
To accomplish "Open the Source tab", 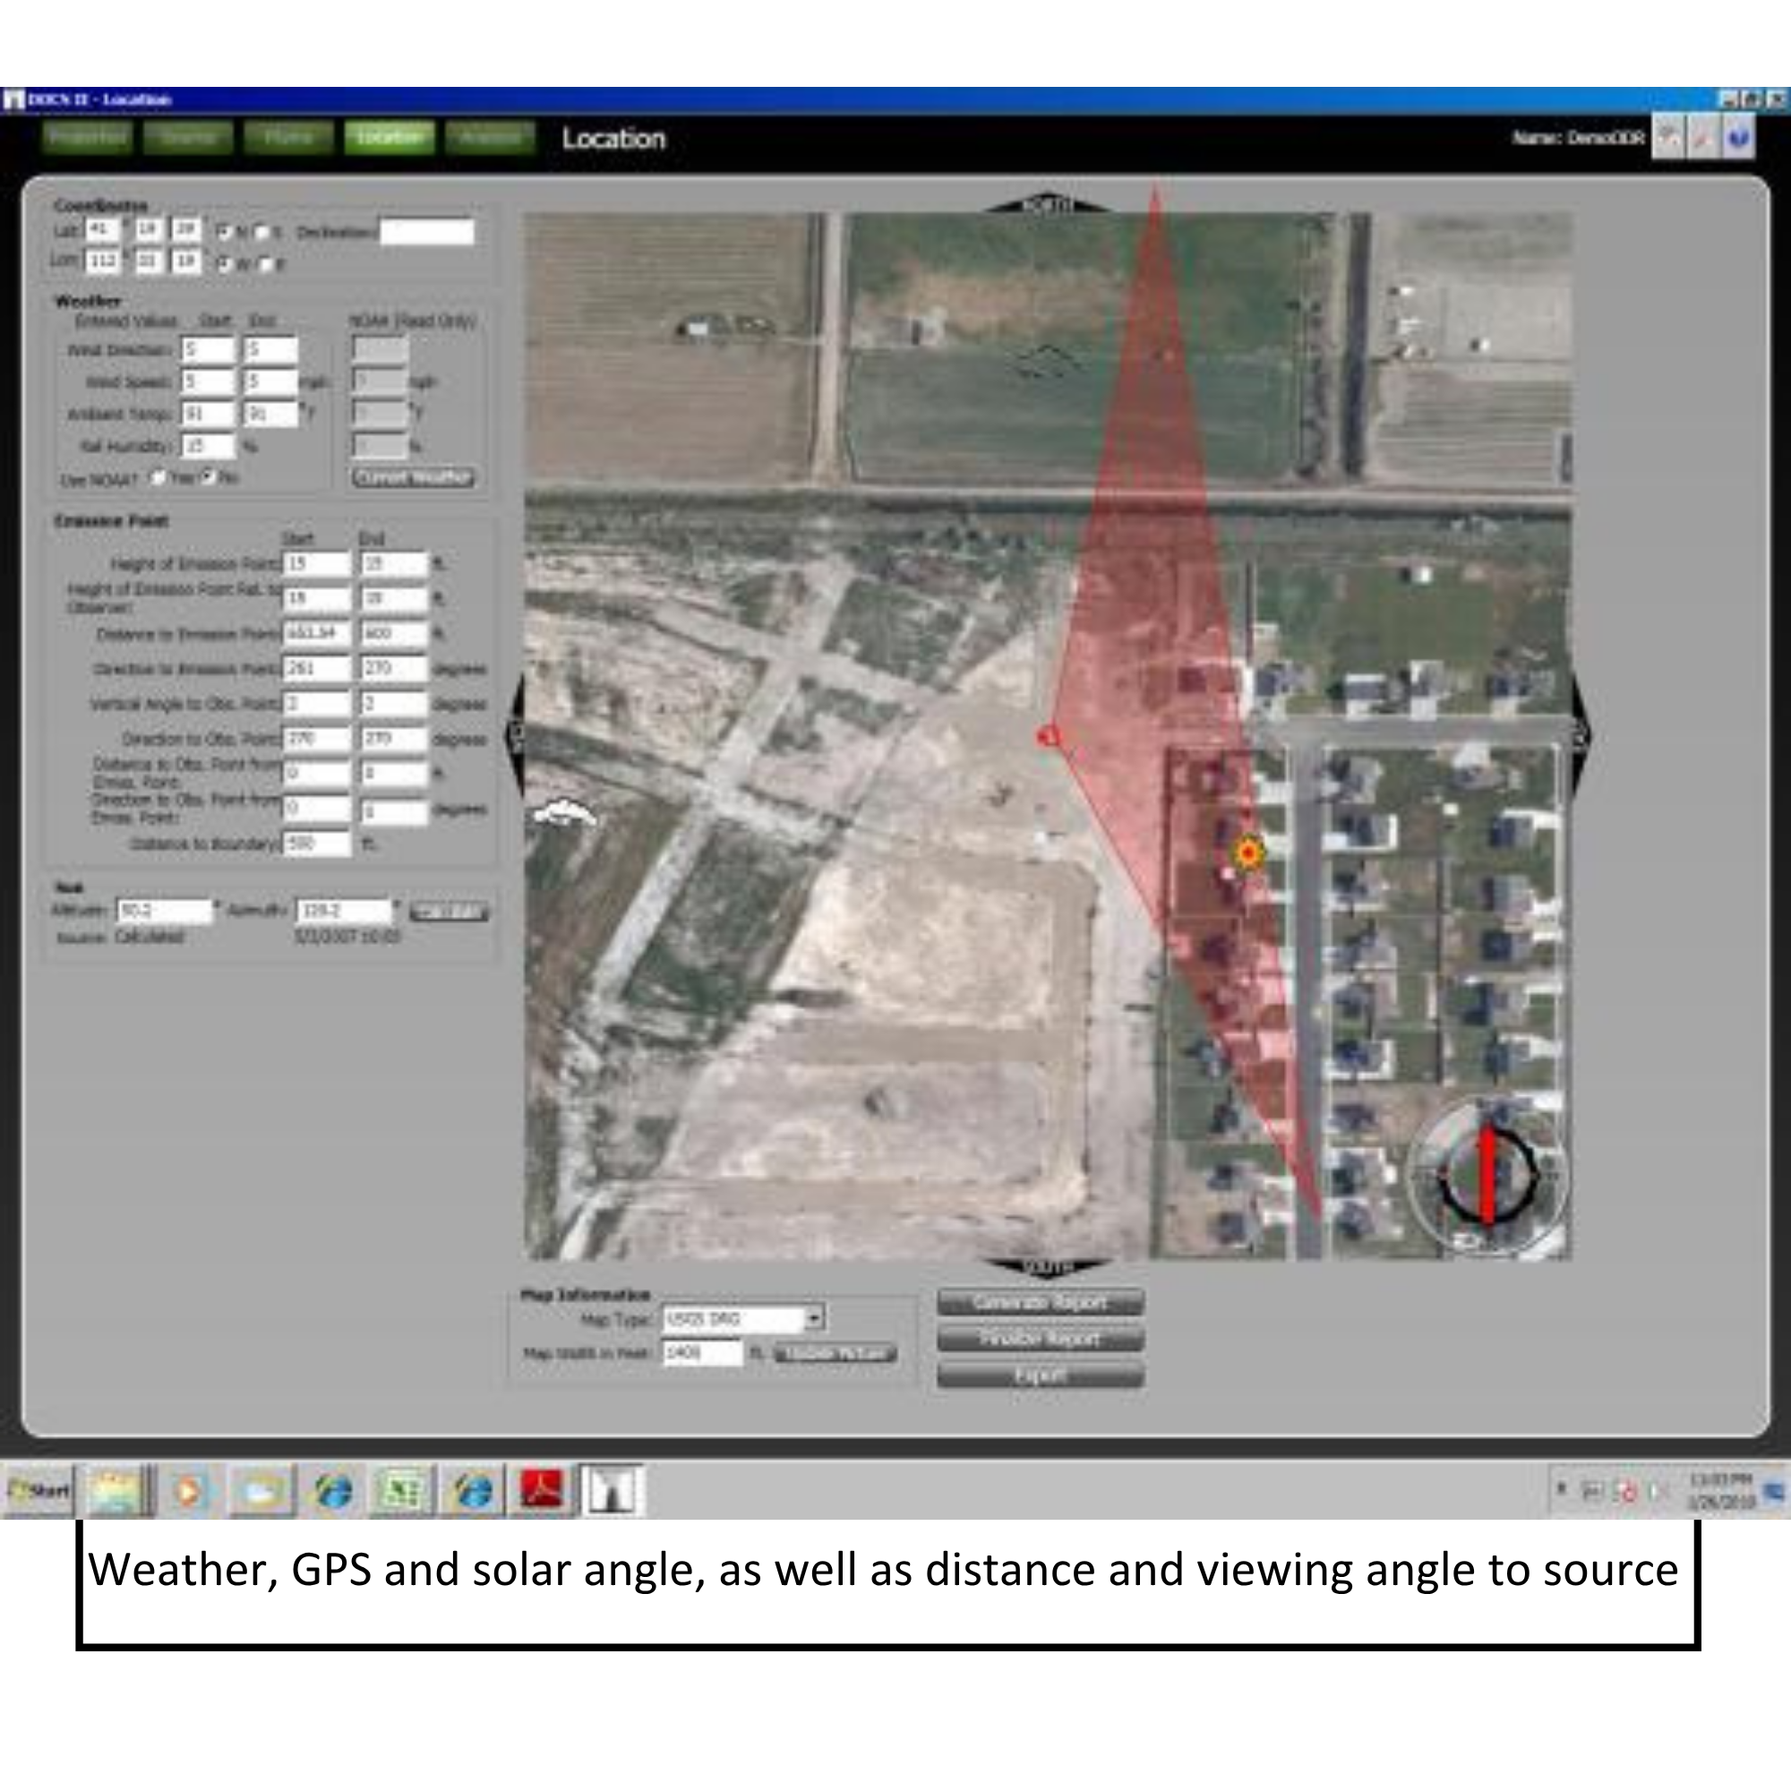I will [188, 137].
